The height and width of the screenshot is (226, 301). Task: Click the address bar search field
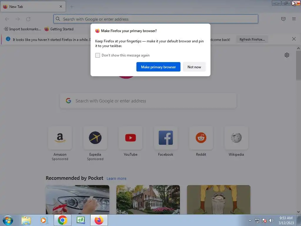coord(156,19)
